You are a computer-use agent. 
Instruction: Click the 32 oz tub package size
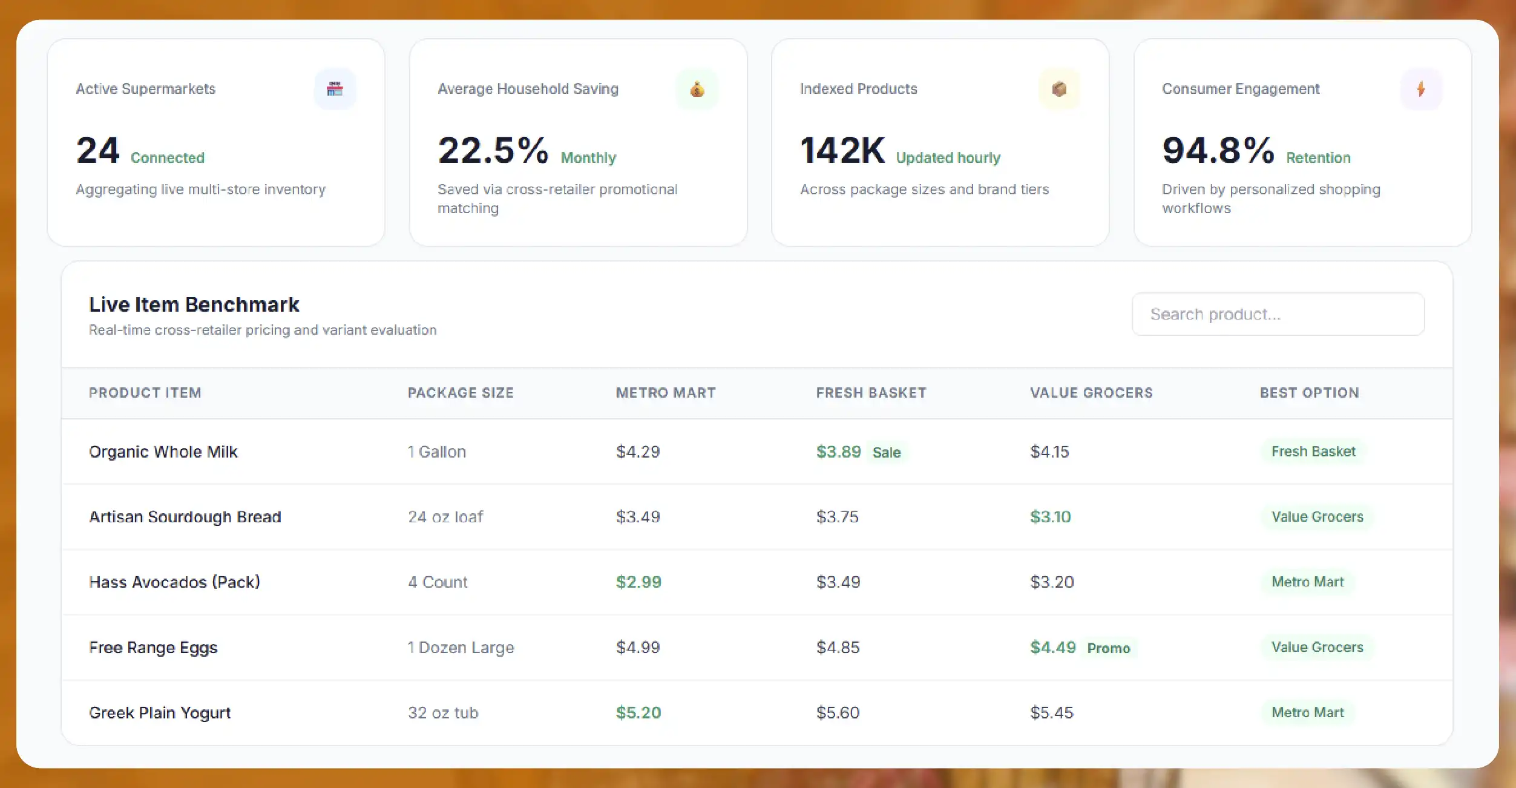(443, 713)
